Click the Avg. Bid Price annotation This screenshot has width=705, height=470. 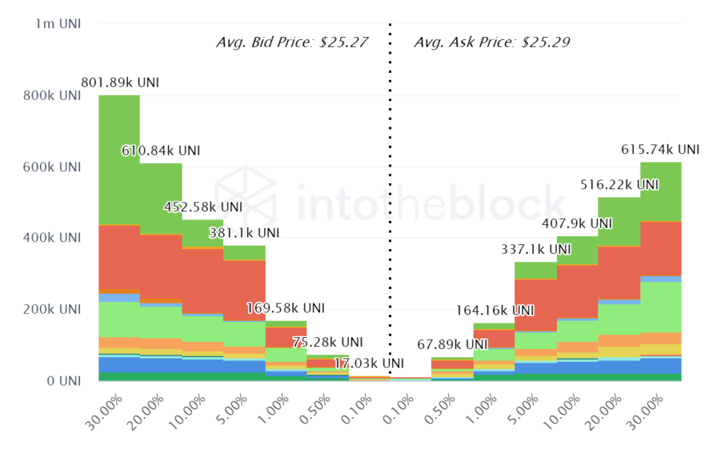click(x=292, y=42)
